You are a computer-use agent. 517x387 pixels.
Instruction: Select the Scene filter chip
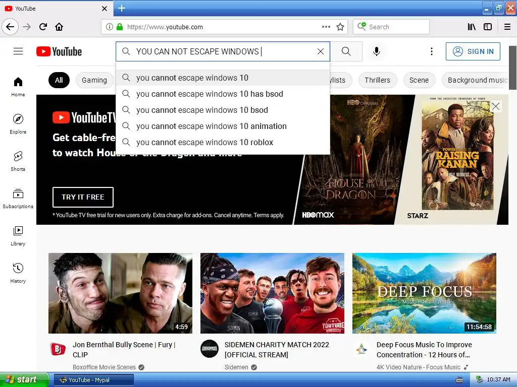point(419,80)
